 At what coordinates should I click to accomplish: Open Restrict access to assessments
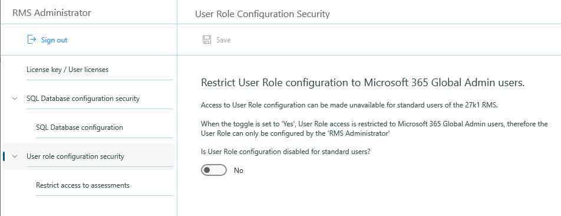point(82,185)
